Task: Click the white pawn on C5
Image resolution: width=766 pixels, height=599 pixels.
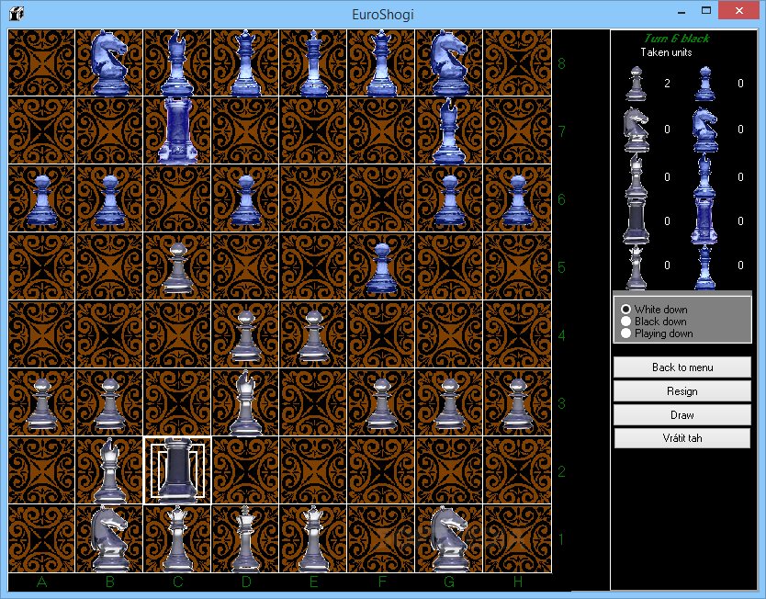Action: [x=177, y=266]
